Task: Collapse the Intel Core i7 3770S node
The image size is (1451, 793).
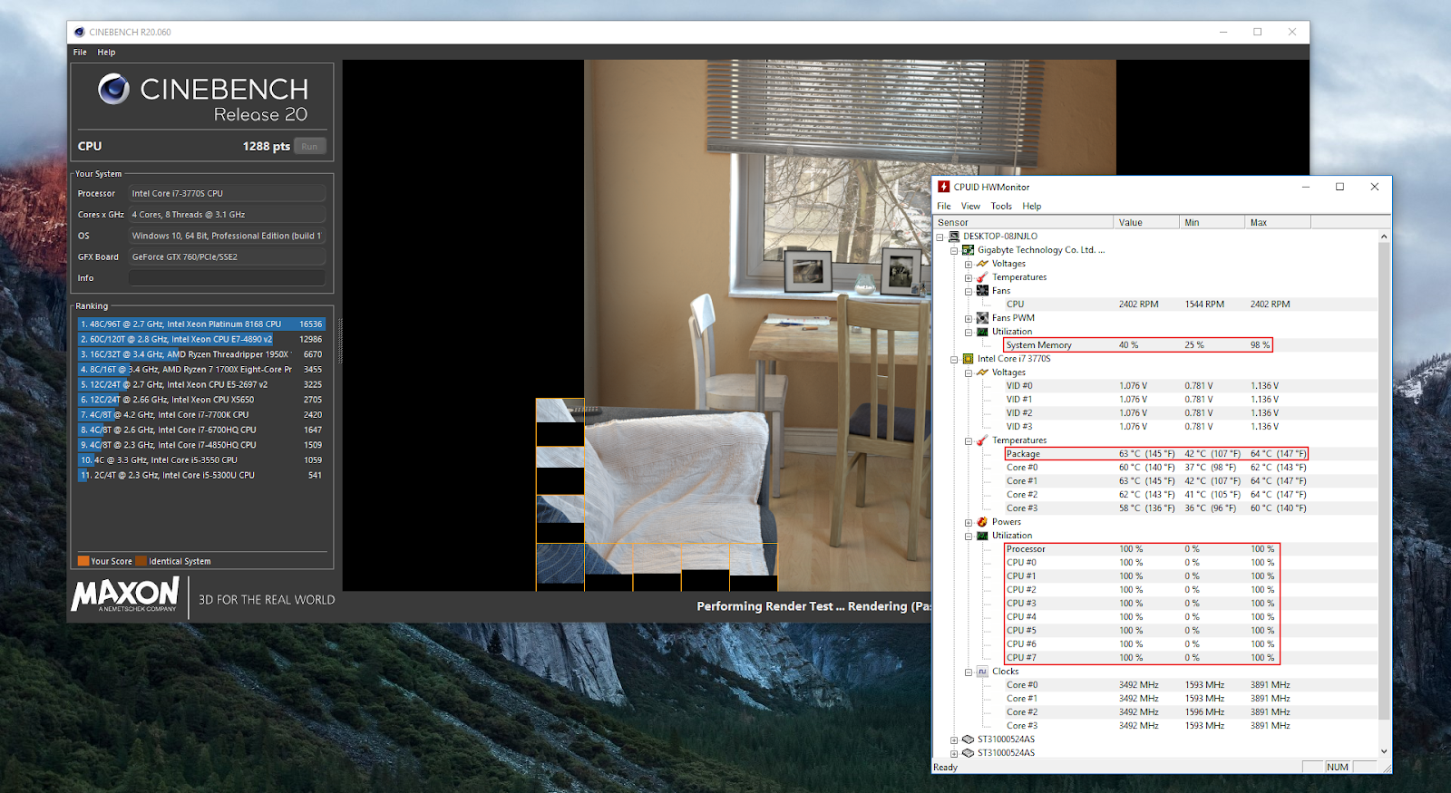Action: coord(954,359)
